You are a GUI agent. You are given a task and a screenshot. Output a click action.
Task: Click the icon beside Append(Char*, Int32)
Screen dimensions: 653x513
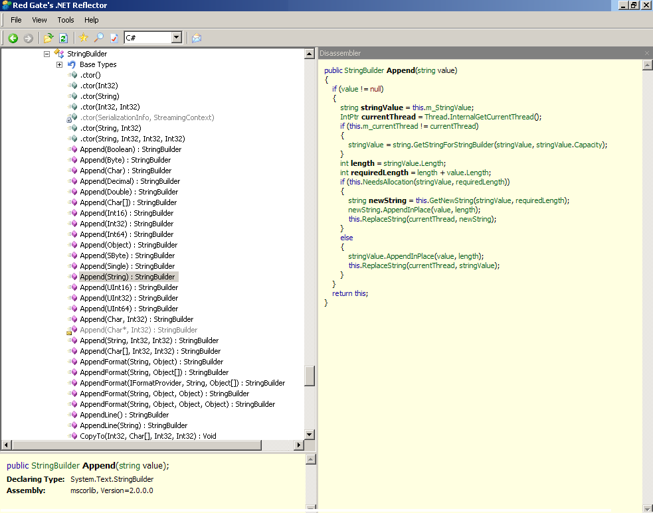pyautogui.click(x=72, y=330)
